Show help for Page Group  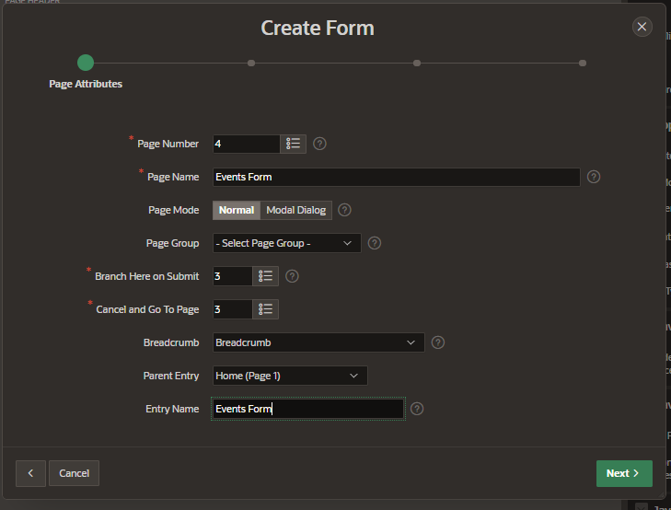click(375, 243)
